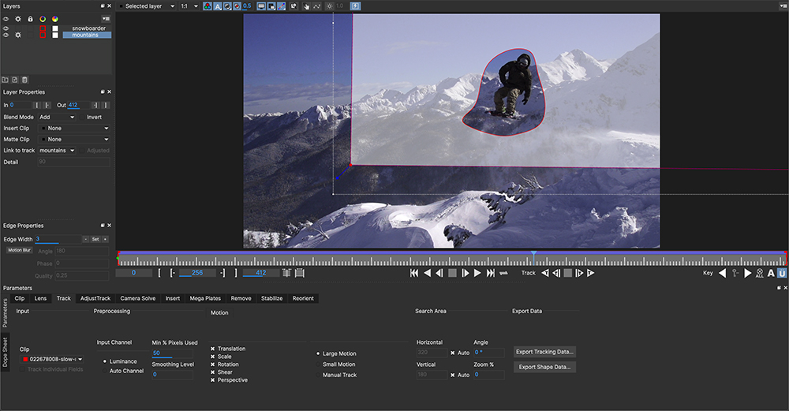This screenshot has height=411, width=789.
Task: Switch to the Camera Solve tab
Action: (137, 298)
